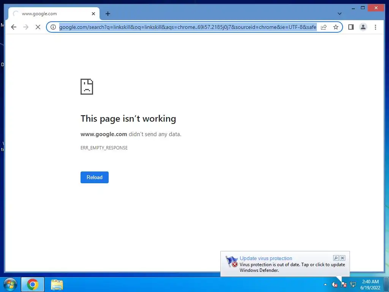Viewport: 389px width, 292px height.
Task: Show hidden system tray icons
Action: click(x=325, y=284)
